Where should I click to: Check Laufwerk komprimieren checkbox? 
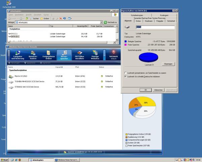coord(125,73)
